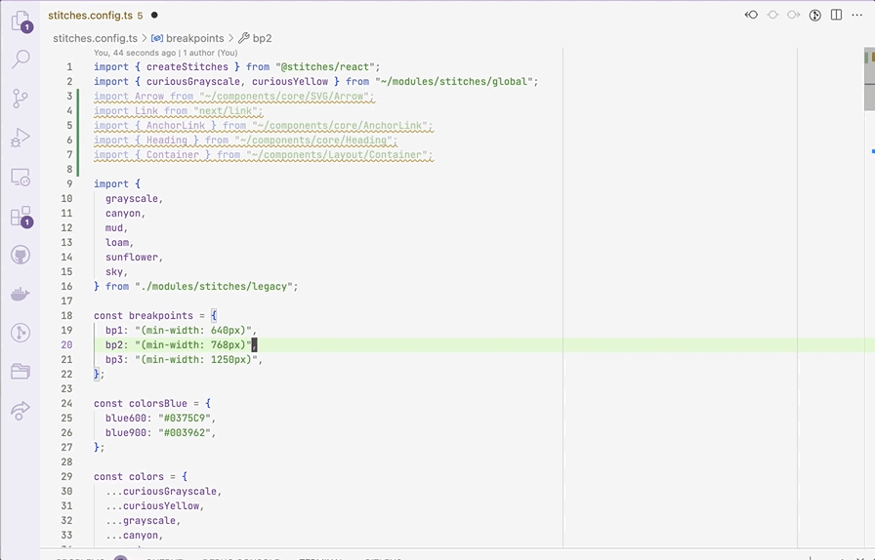Open the Search view
The image size is (875, 560).
click(x=20, y=60)
